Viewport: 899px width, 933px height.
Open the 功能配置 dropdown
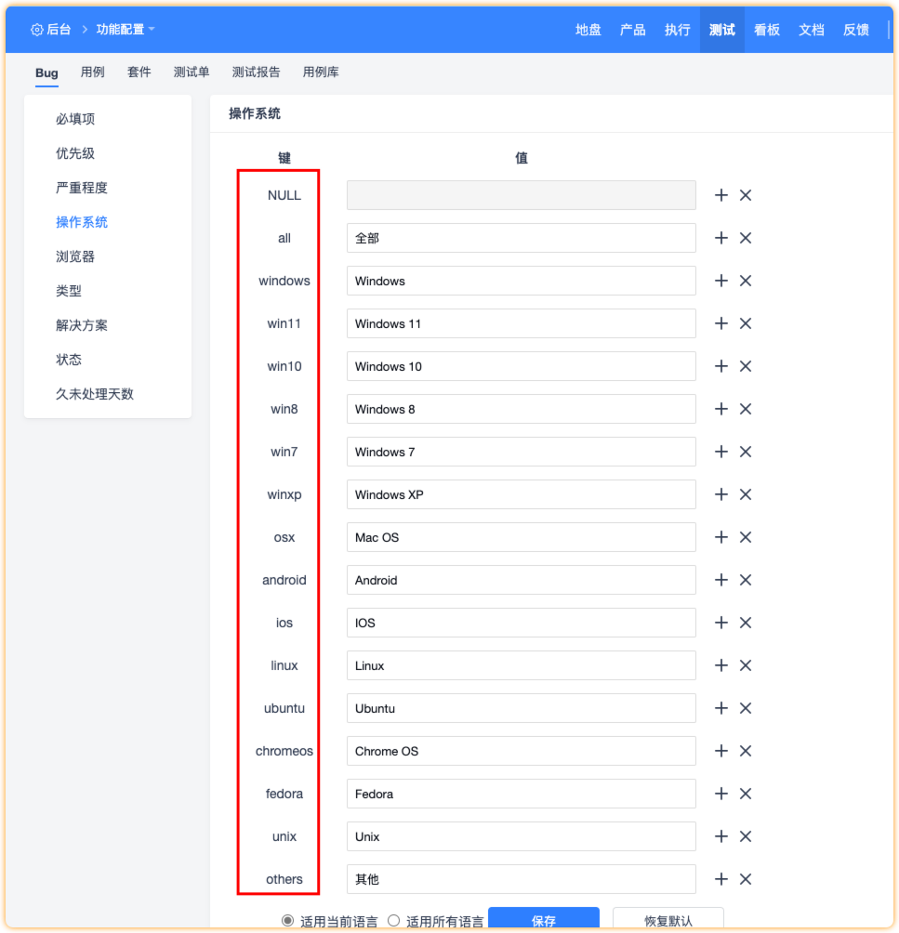coord(125,29)
